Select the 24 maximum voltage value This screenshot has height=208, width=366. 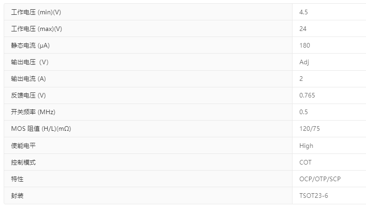(x=303, y=29)
